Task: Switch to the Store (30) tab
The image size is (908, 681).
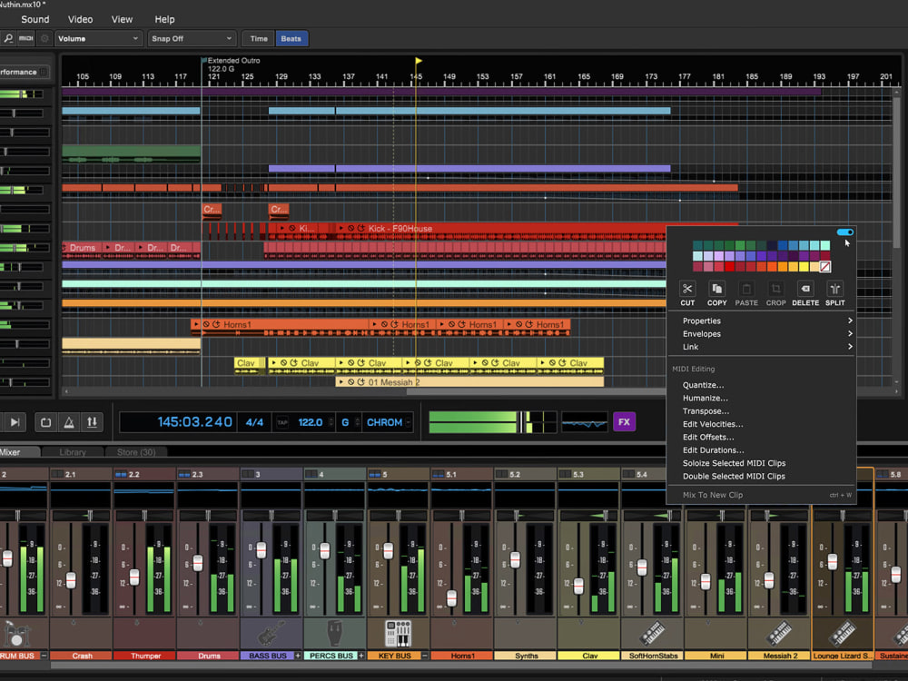Action: click(x=136, y=452)
